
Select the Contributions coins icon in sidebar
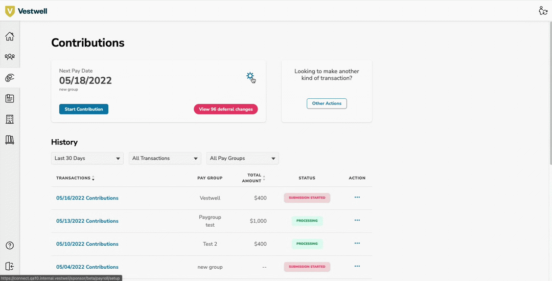click(x=10, y=78)
